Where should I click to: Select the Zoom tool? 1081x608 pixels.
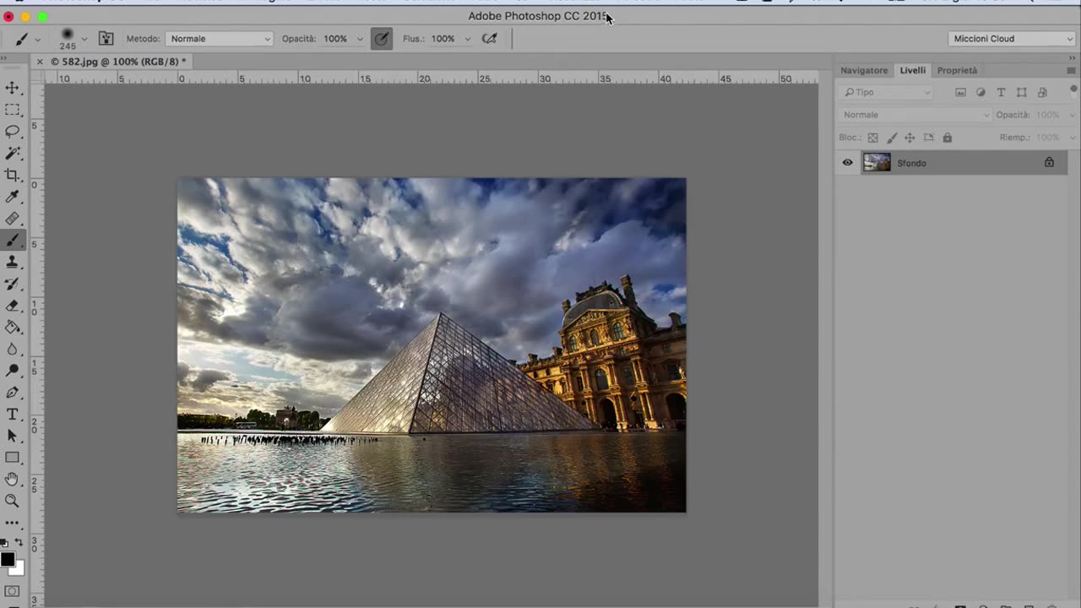(x=13, y=501)
